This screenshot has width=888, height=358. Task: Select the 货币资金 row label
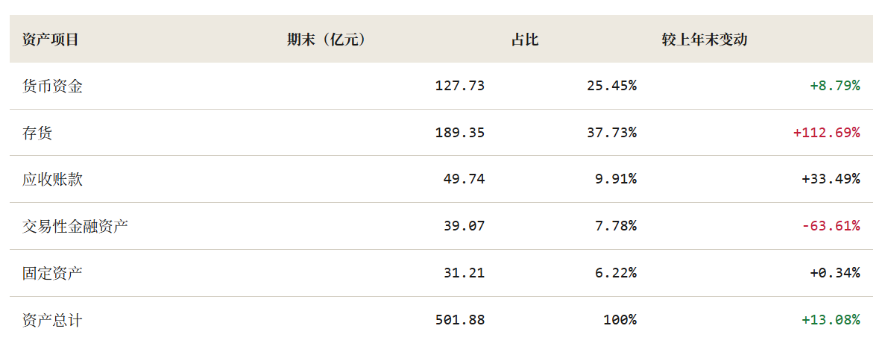(x=52, y=86)
